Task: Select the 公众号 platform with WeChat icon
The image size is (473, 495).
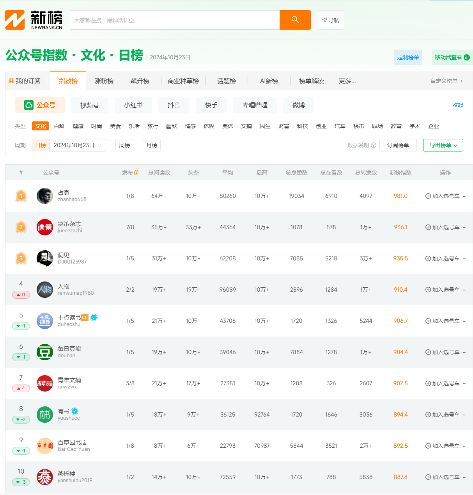Action: coord(40,105)
